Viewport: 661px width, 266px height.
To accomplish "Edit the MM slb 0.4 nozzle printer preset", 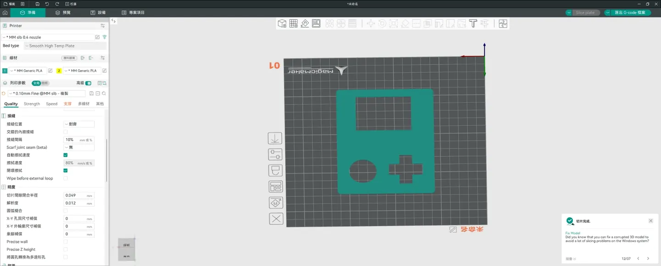I will point(97,37).
